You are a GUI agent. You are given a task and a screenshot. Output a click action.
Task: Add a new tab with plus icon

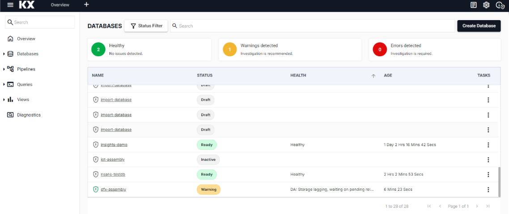[86, 4]
